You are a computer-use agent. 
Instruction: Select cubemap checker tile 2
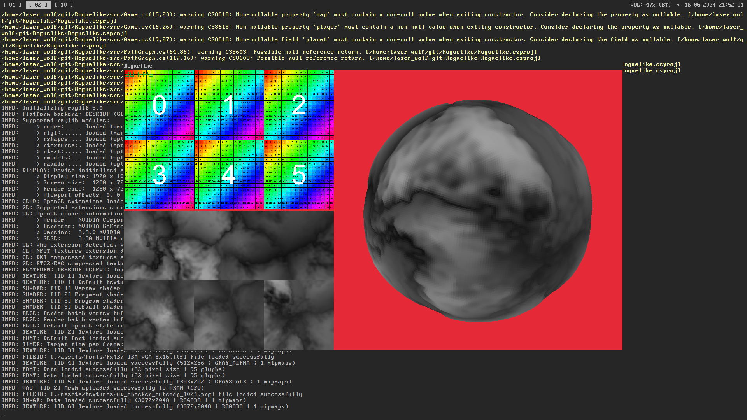(298, 105)
